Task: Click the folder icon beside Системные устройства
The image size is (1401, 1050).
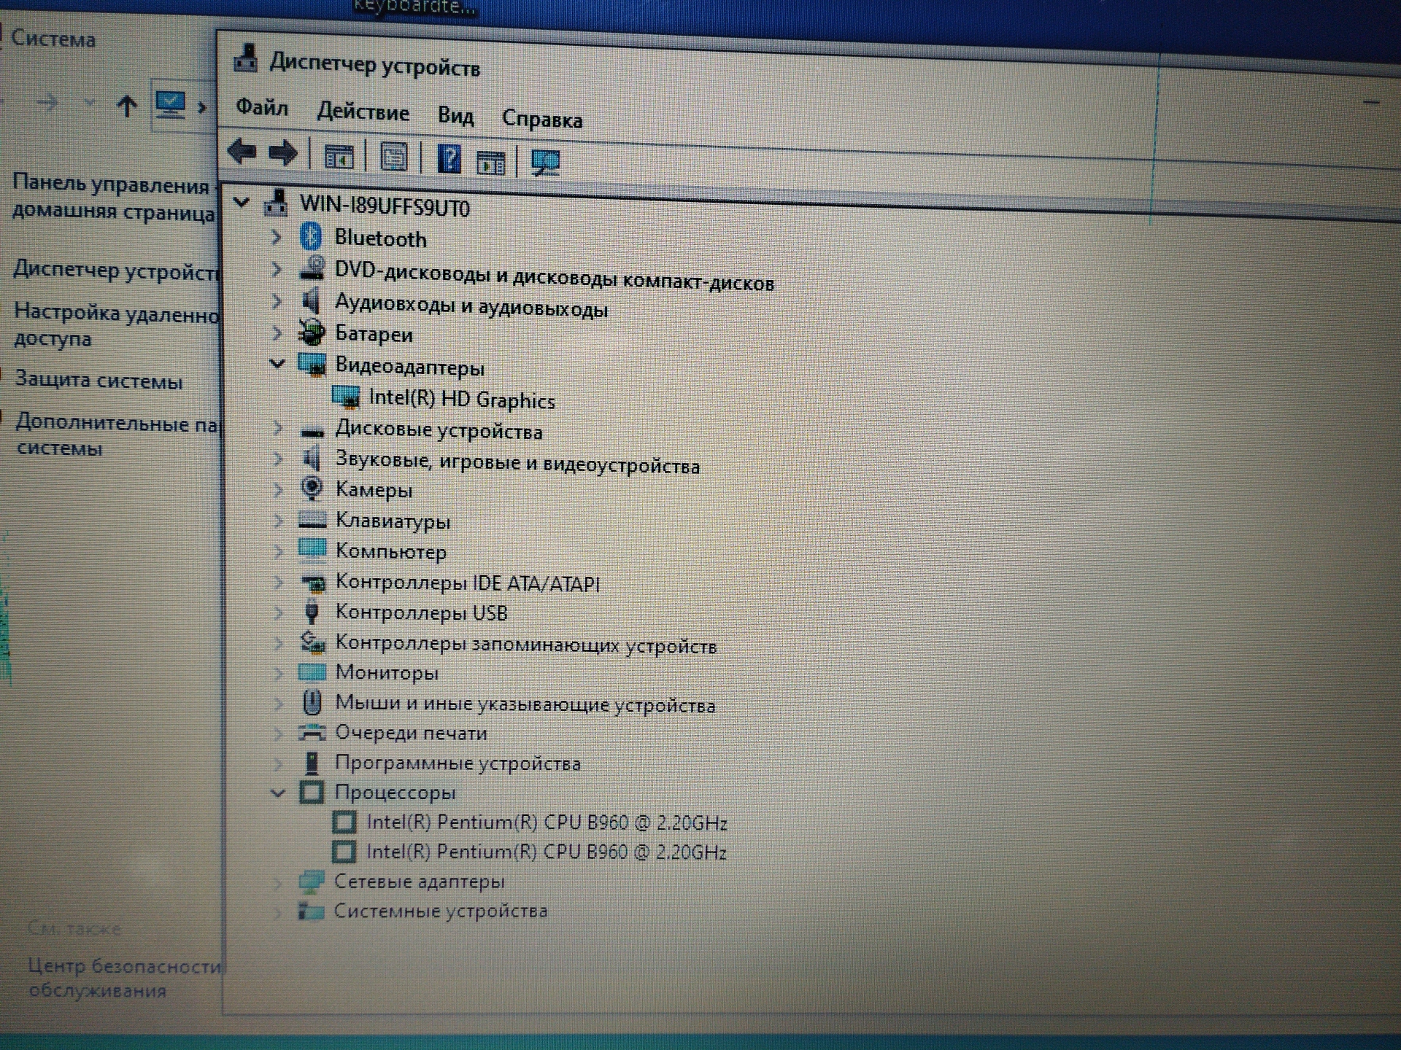Action: (x=311, y=911)
